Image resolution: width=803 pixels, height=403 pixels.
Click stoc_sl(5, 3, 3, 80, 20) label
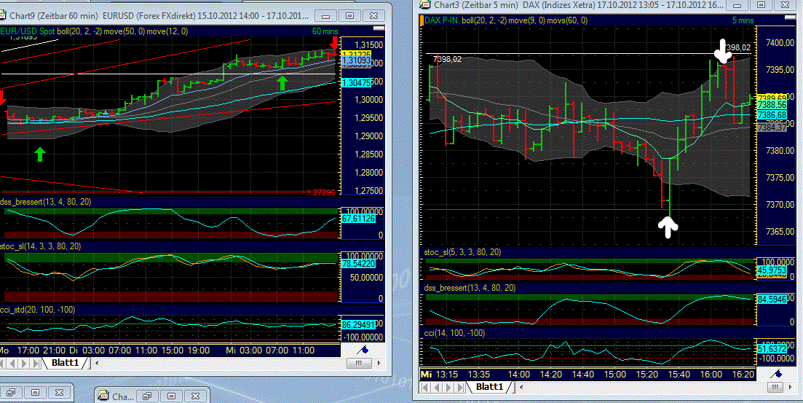click(462, 252)
